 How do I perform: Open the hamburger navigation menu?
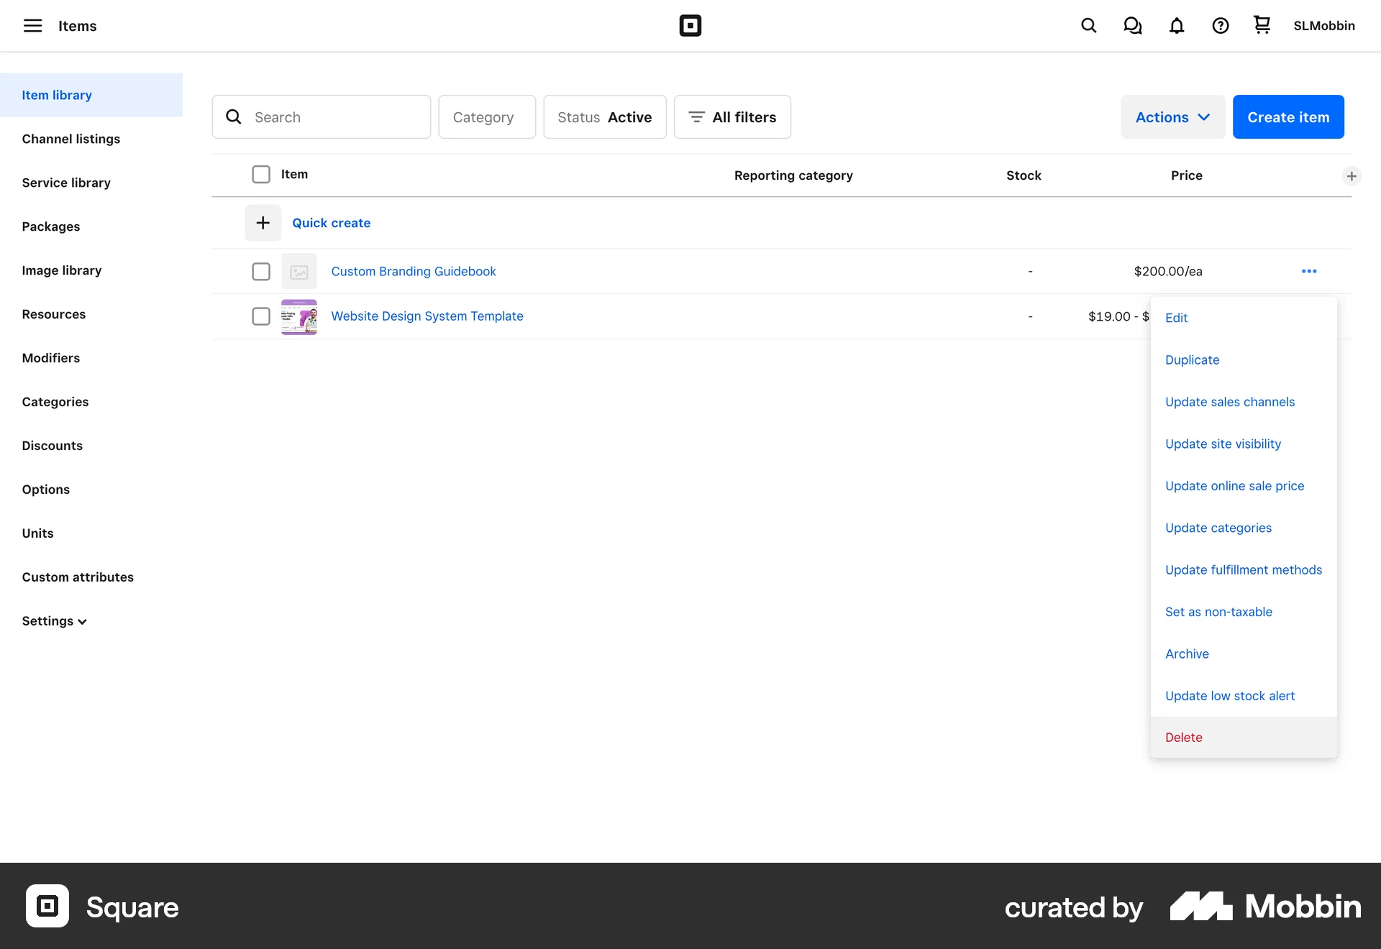pos(32,25)
